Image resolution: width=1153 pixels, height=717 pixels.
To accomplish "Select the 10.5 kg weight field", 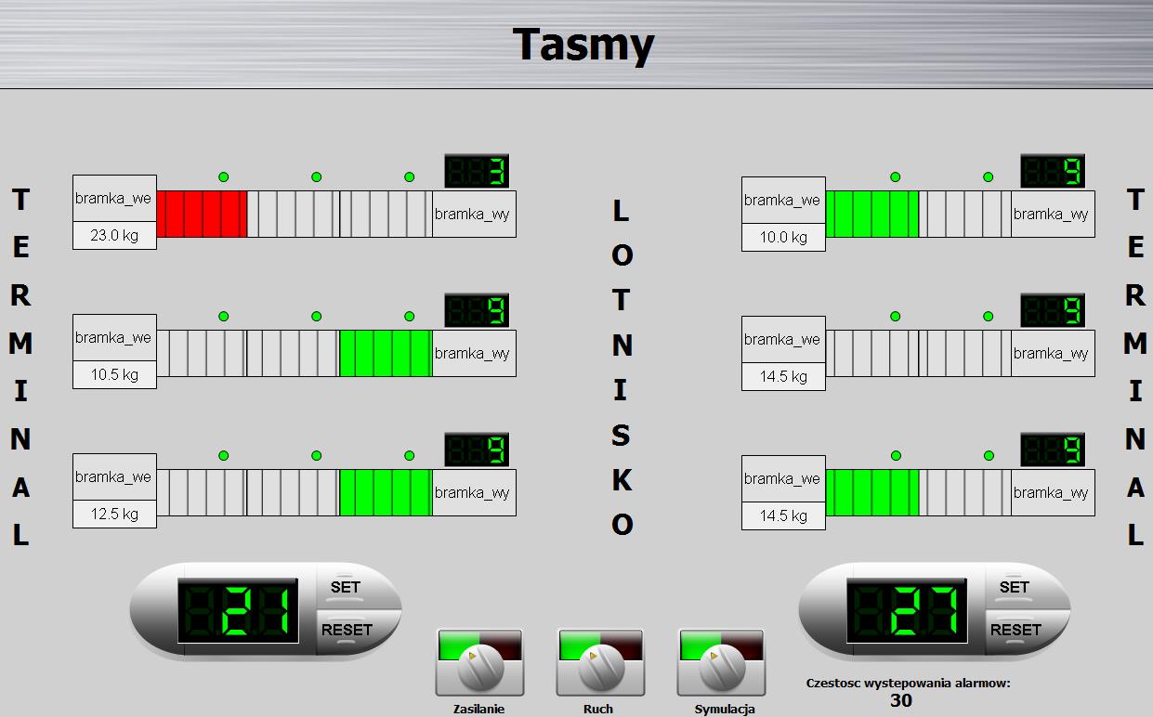I will pyautogui.click(x=114, y=375).
